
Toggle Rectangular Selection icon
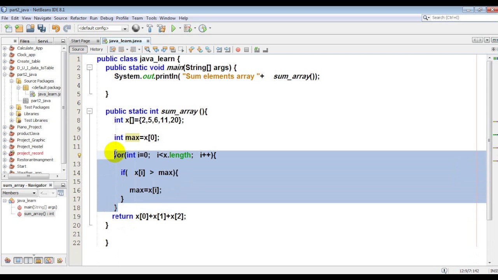(181, 49)
